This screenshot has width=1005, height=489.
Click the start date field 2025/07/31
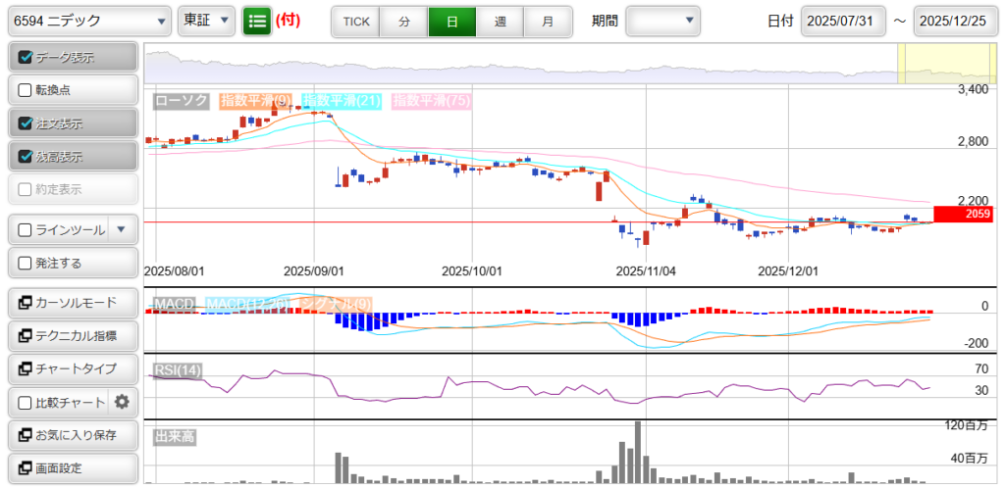[843, 21]
